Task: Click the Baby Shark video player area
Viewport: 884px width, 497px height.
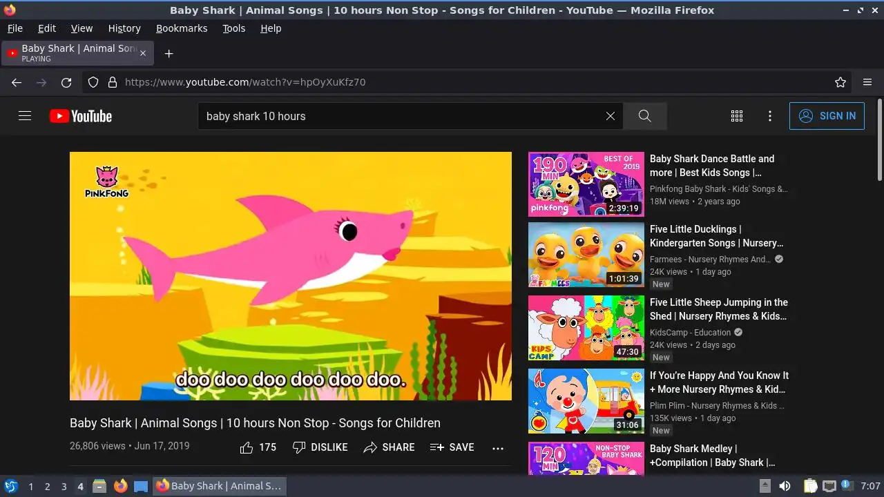Action: (x=291, y=276)
